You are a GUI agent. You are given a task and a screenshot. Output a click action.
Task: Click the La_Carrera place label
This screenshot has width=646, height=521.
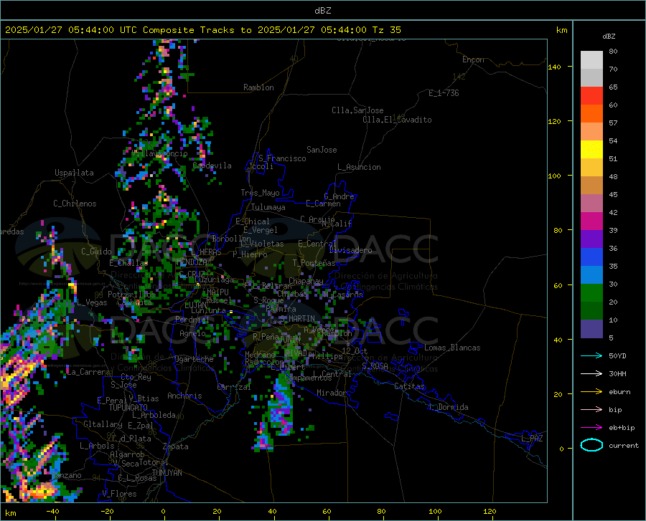[x=88, y=372]
